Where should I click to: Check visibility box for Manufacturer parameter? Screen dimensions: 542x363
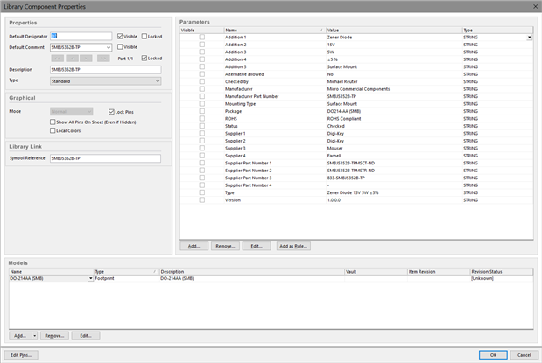(201, 88)
